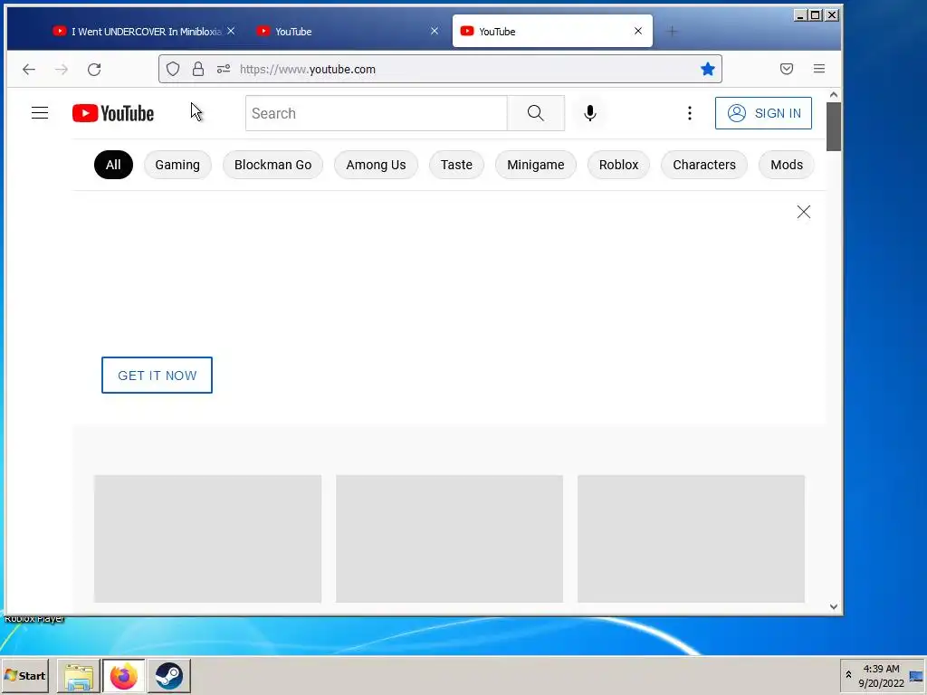927x695 pixels.
Task: Start voice search with microphone icon
Action: 589,113
